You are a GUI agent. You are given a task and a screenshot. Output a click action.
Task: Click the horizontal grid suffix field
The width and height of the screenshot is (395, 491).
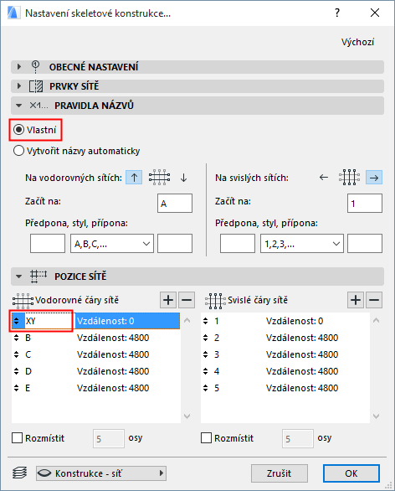(x=175, y=243)
